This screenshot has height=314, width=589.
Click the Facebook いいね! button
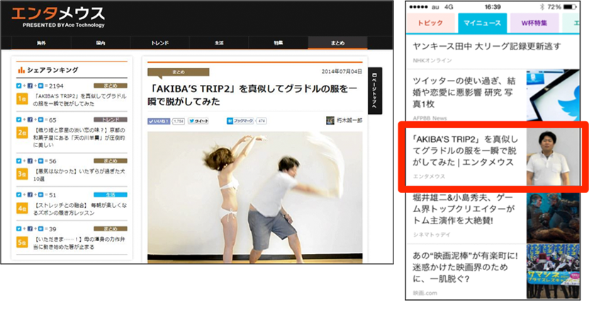click(159, 121)
